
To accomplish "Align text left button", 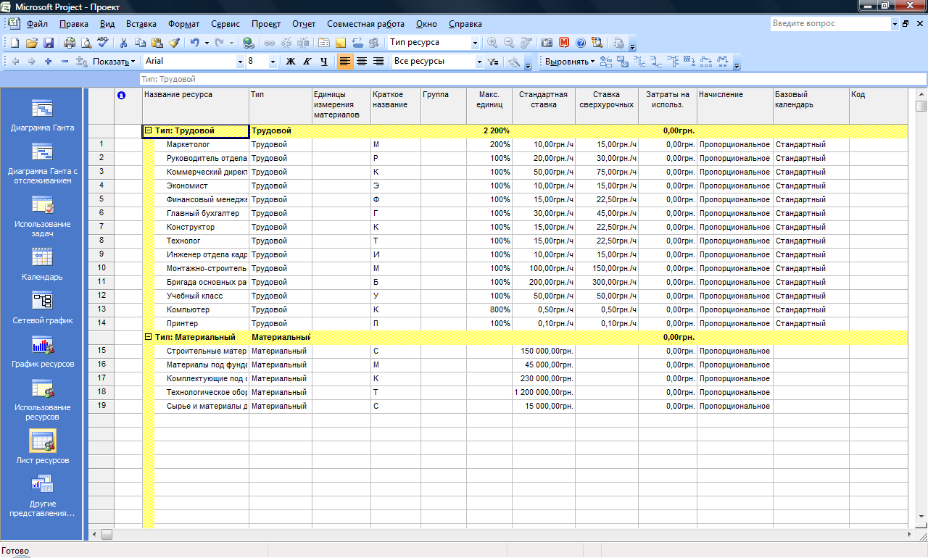I will click(345, 62).
